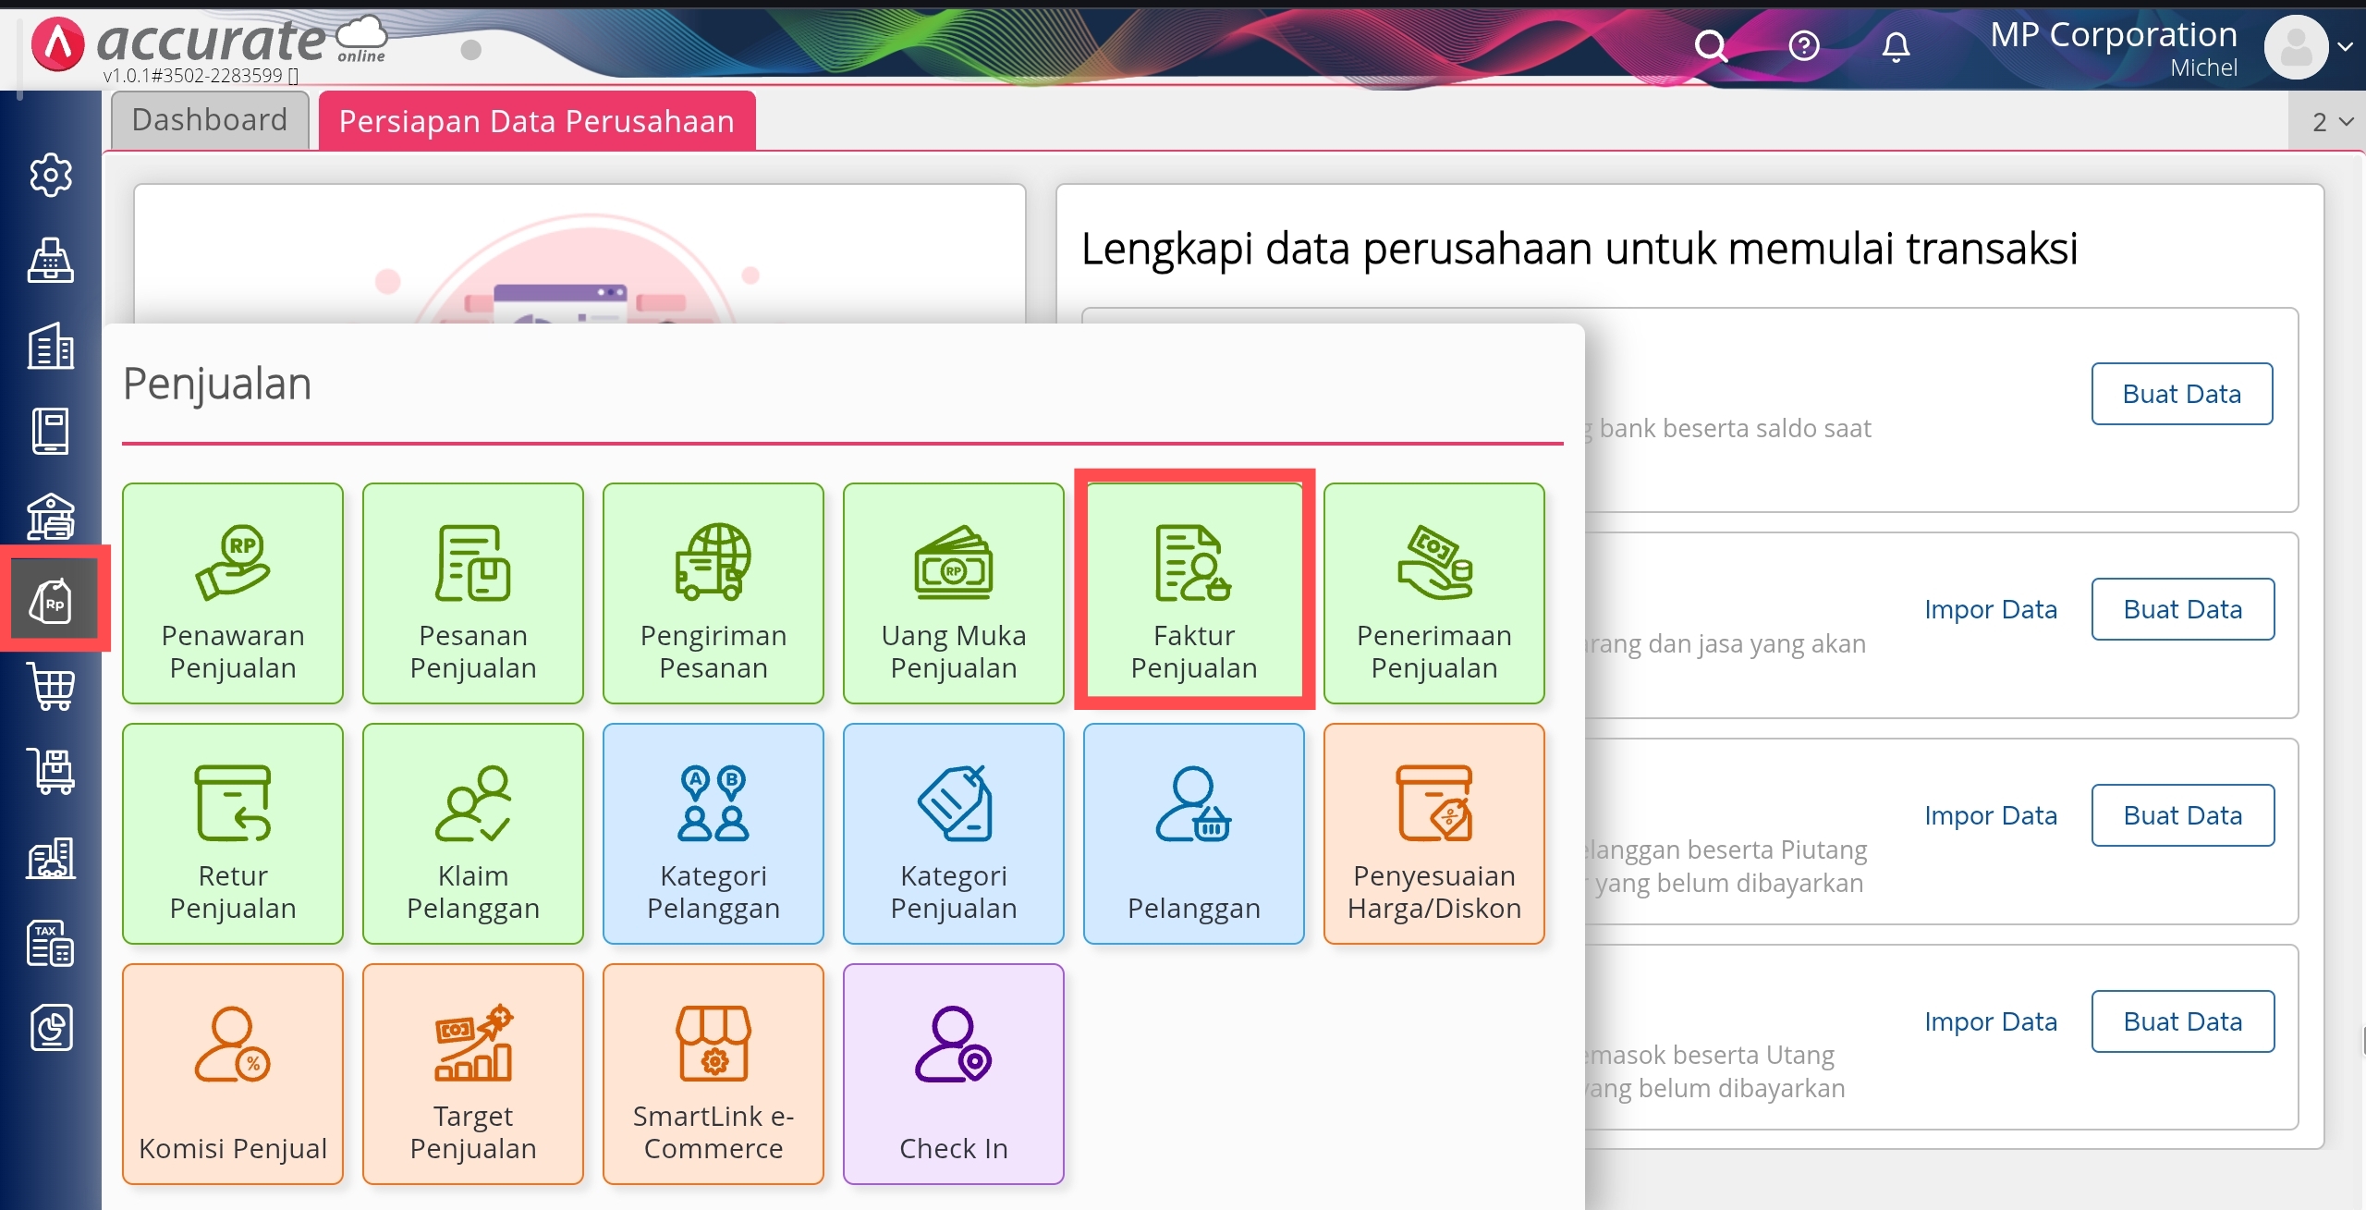
Task: Click the notification bell icon
Action: [x=1895, y=45]
